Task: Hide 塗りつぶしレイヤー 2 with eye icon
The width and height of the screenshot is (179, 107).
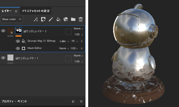Action: coord(3,31)
